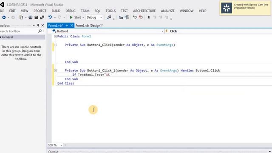
Task: Open the HELP menu
Action: (x=202, y=11)
